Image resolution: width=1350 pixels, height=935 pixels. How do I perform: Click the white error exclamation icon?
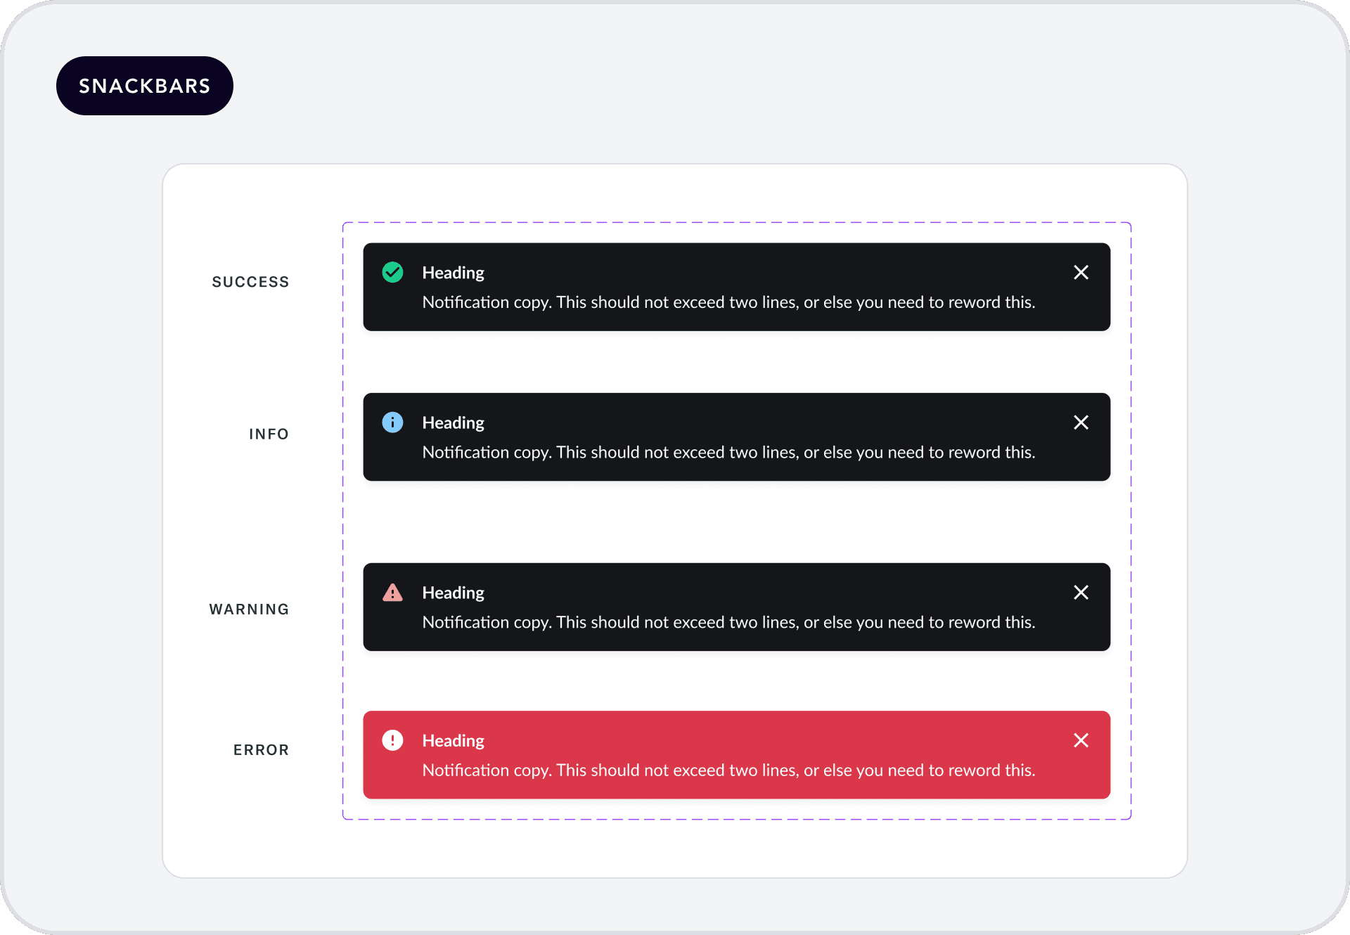392,740
